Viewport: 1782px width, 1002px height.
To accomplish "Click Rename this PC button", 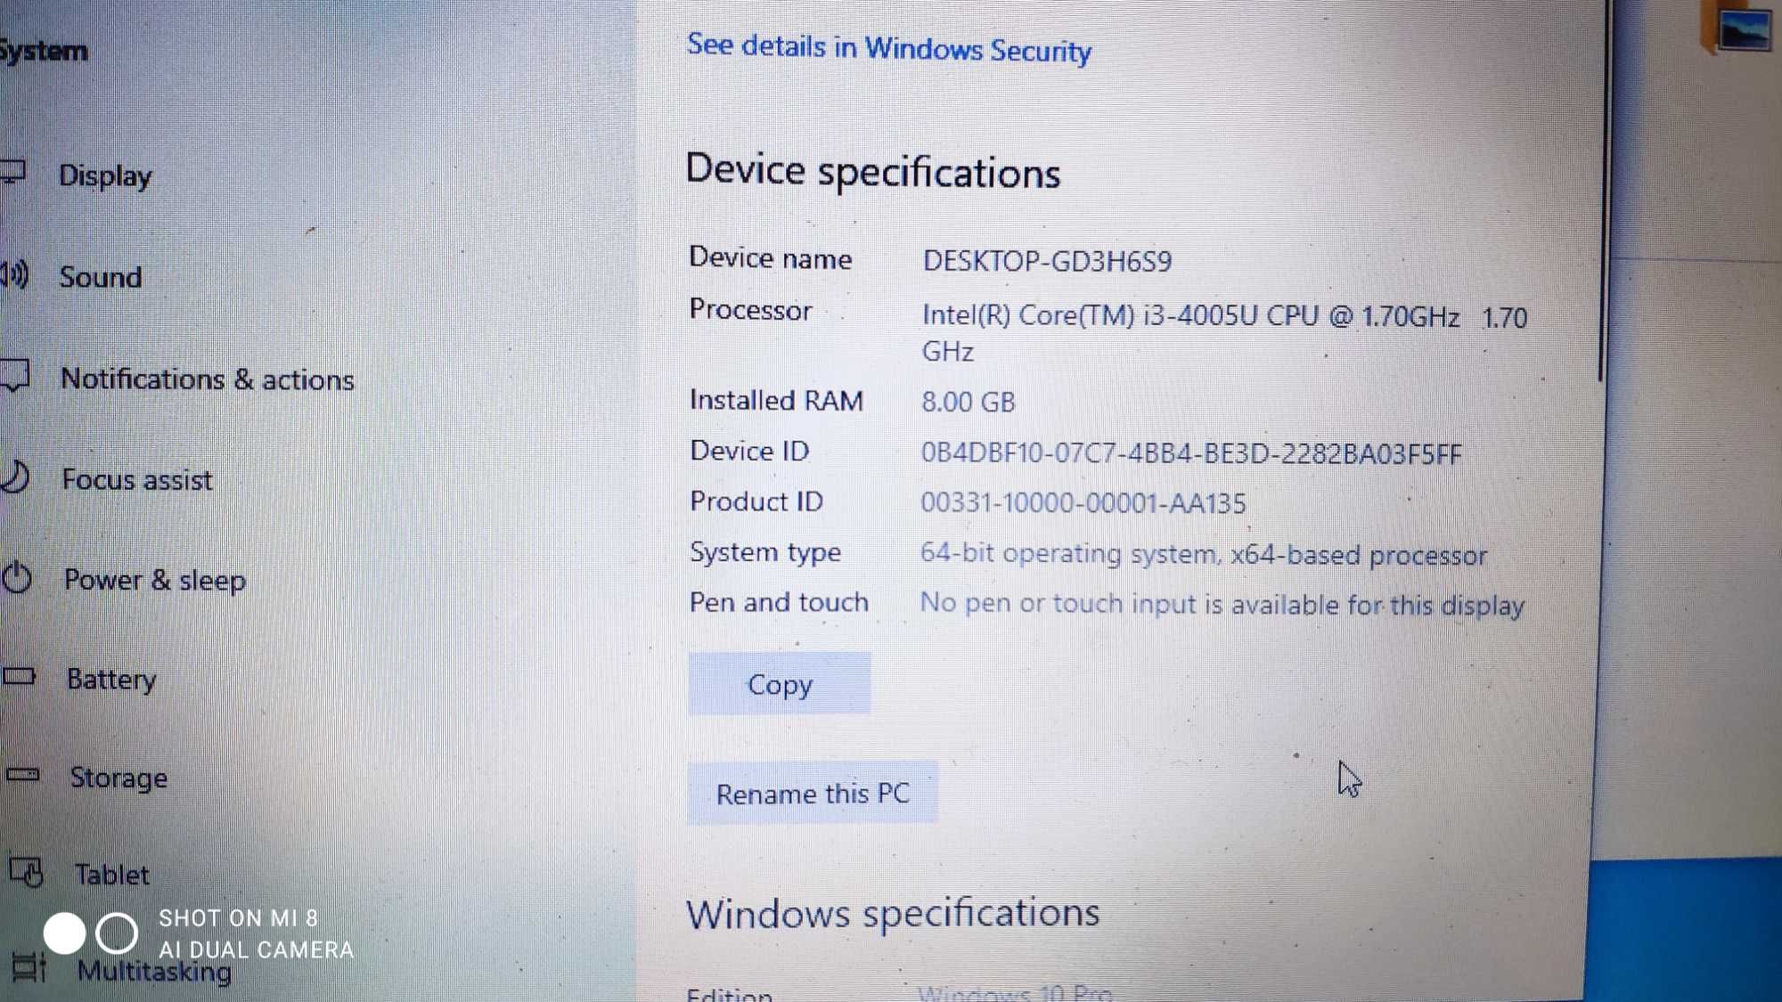I will point(813,793).
